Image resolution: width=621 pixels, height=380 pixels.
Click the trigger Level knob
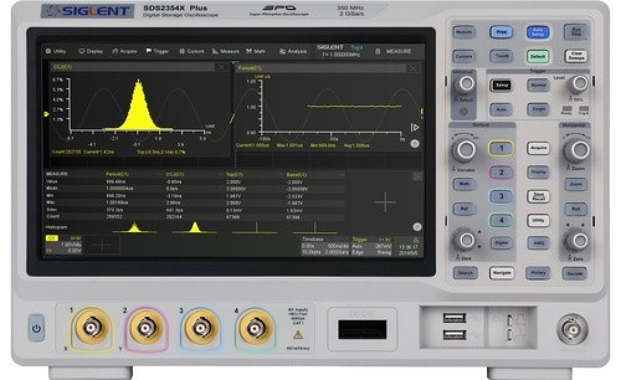[x=580, y=84]
